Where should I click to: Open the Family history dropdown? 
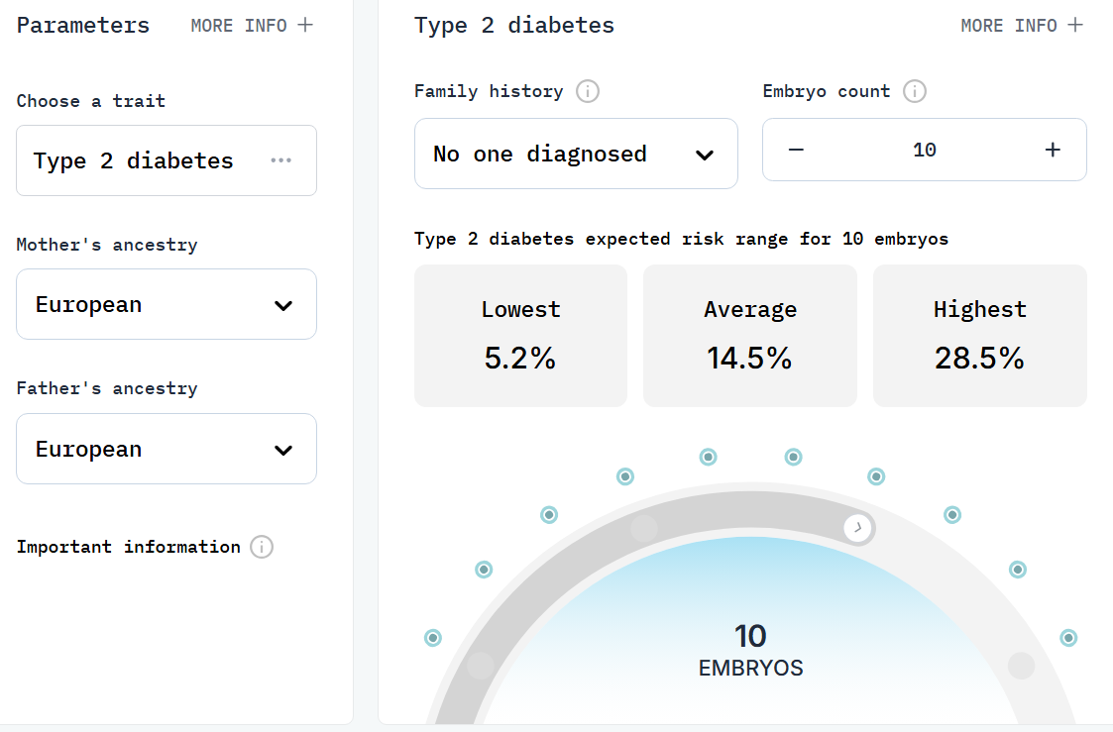(x=576, y=154)
